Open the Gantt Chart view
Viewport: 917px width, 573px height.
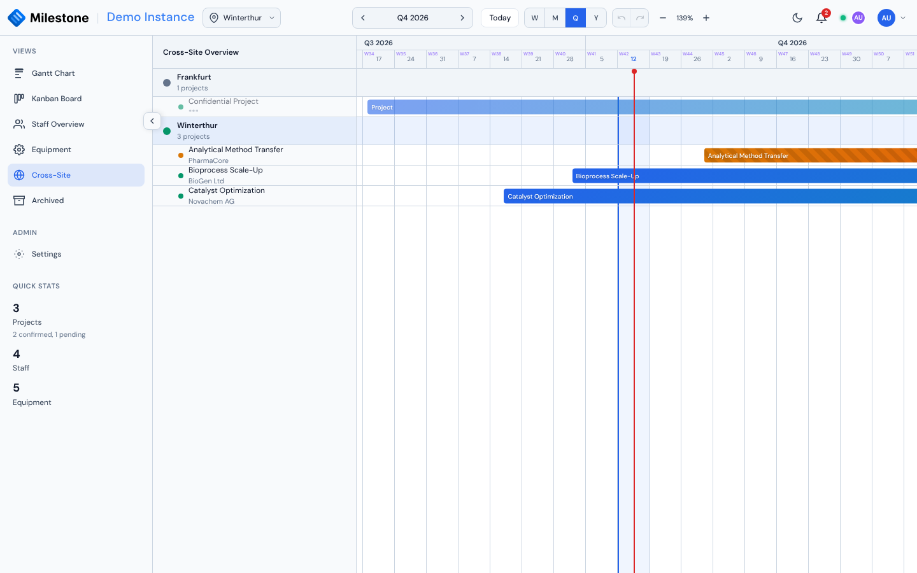76,73
